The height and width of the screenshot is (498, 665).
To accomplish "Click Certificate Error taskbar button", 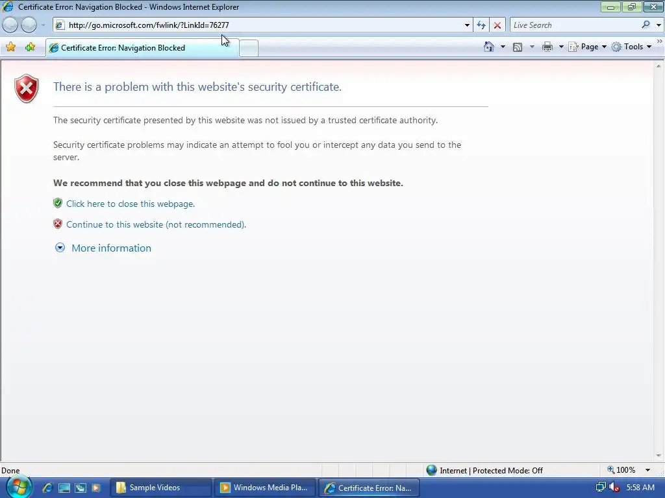I will 369,488.
